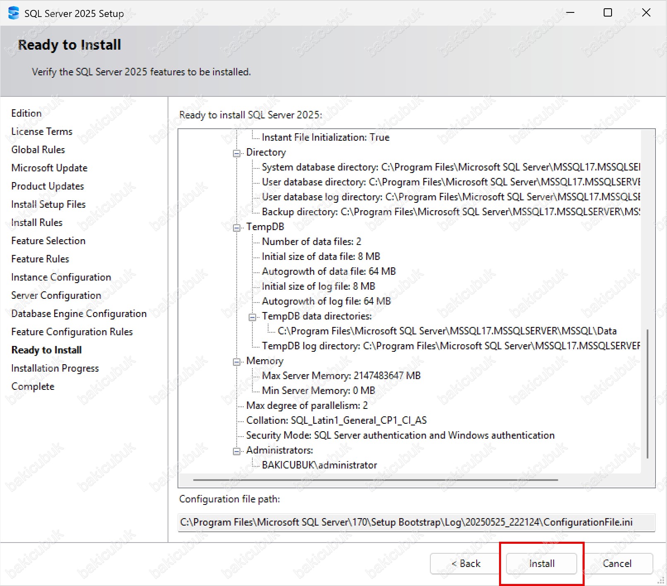
Task: Select Collation SQL_Latin1_General_CP1_CI_AS row
Action: pyautogui.click(x=336, y=420)
